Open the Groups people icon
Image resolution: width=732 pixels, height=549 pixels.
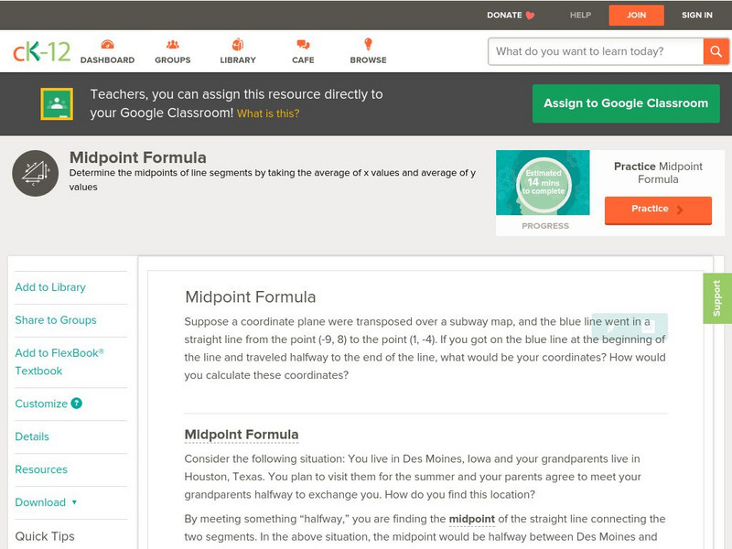point(173,44)
